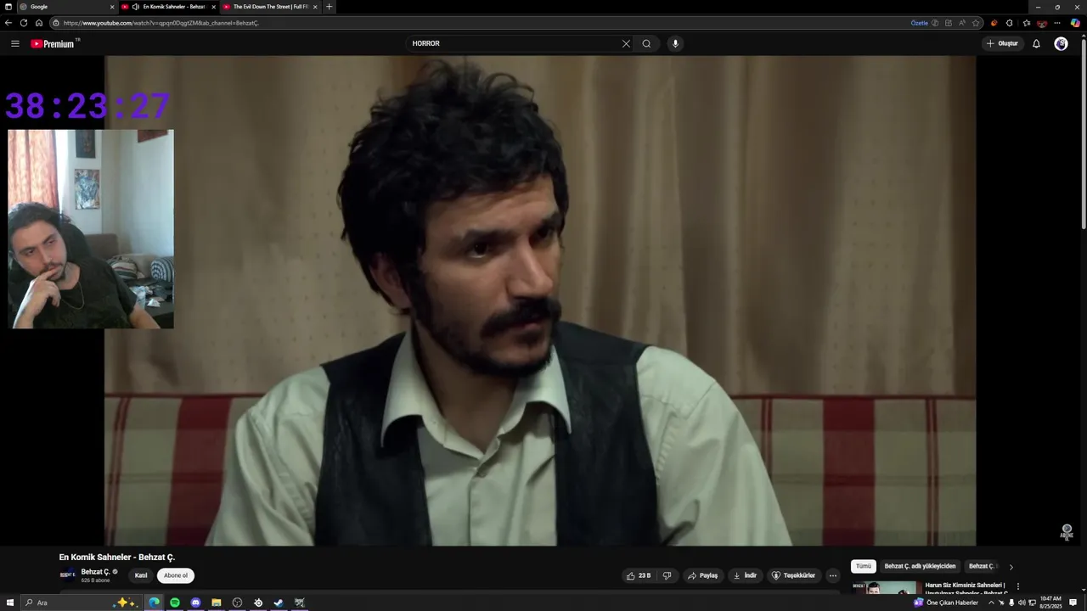Click the video player to pause
1087x611 pixels.
coord(540,300)
